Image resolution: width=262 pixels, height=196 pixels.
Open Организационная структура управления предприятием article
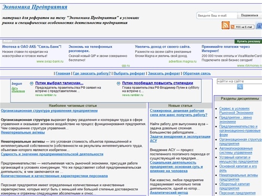pos(49,111)
